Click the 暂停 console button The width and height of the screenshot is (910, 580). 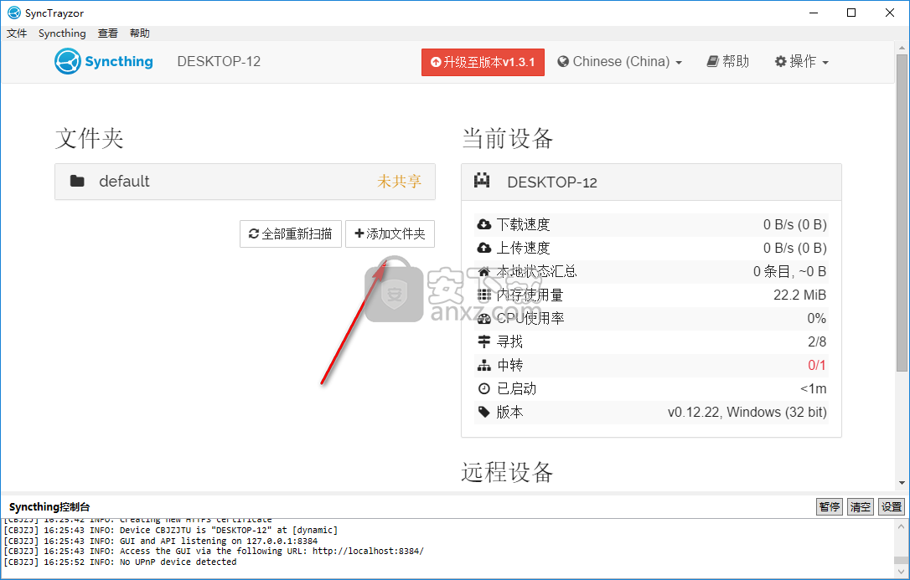coord(830,507)
